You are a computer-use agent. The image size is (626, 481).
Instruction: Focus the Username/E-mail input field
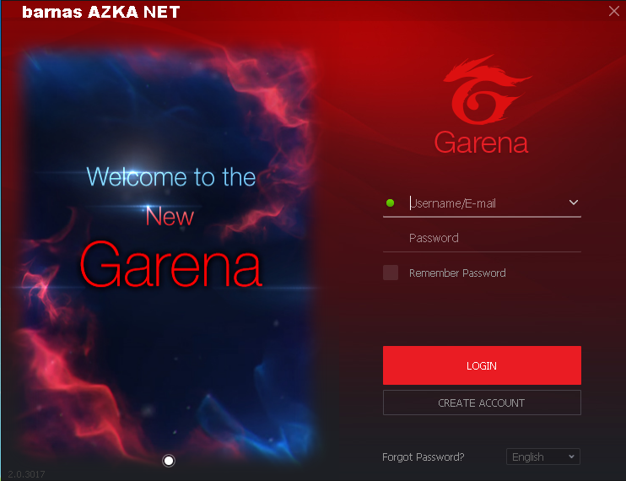482,203
